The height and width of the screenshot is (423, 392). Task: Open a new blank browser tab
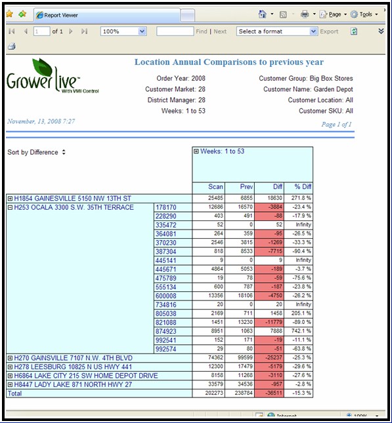(x=187, y=15)
